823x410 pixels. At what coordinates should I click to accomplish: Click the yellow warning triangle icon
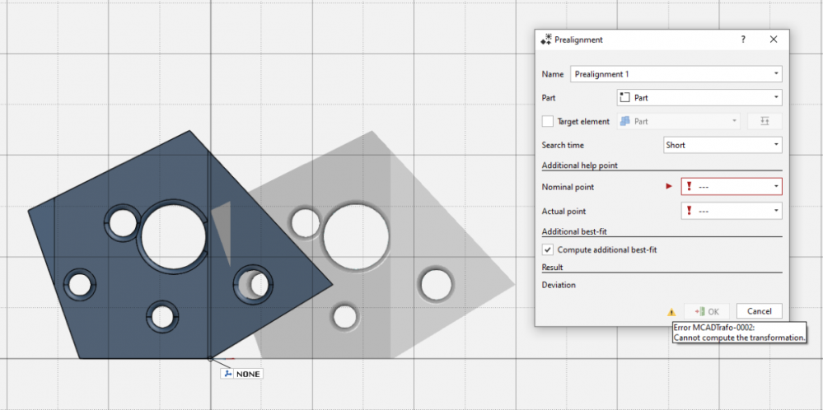coord(671,312)
